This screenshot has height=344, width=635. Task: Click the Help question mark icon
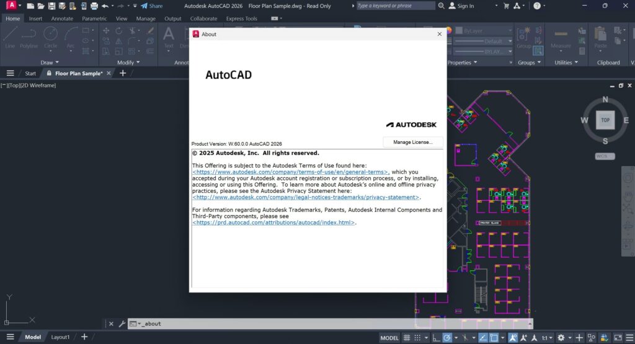click(x=537, y=6)
